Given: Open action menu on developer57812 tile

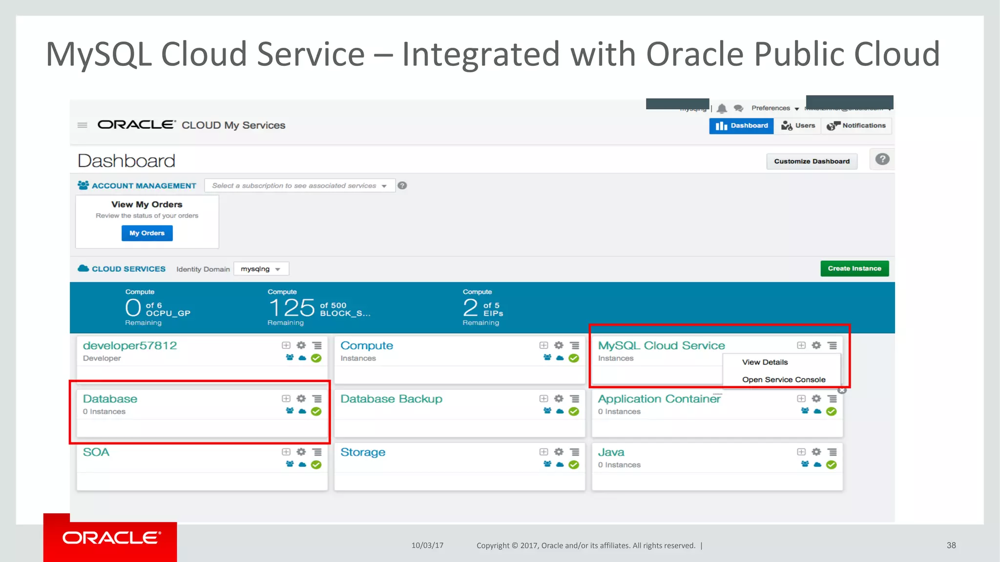Looking at the screenshot, I should (317, 345).
